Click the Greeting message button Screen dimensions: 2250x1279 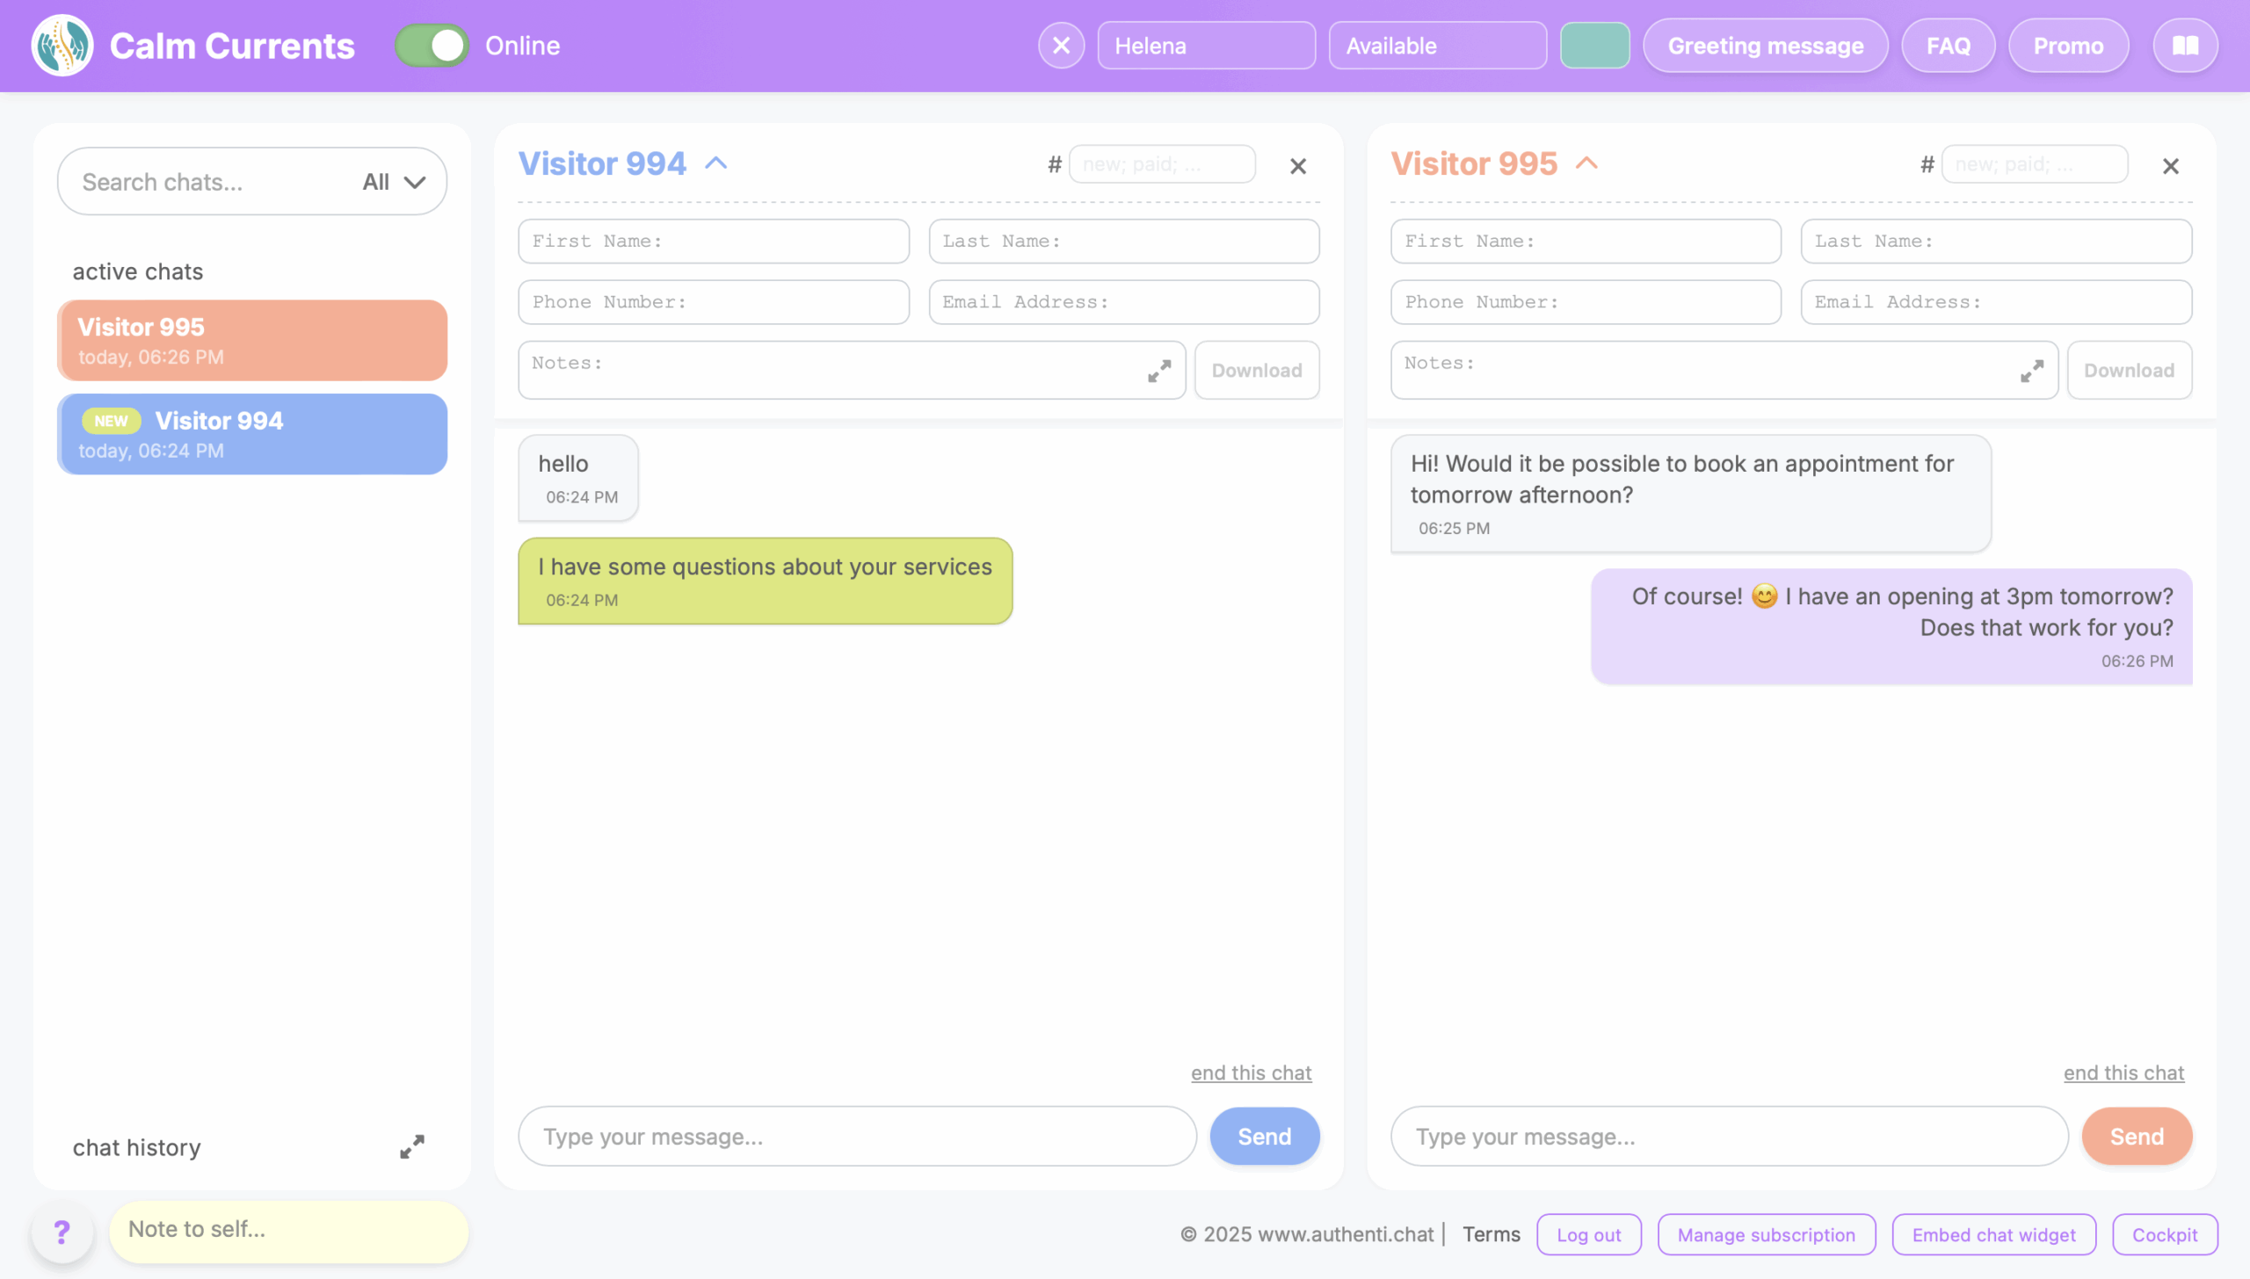coord(1765,46)
